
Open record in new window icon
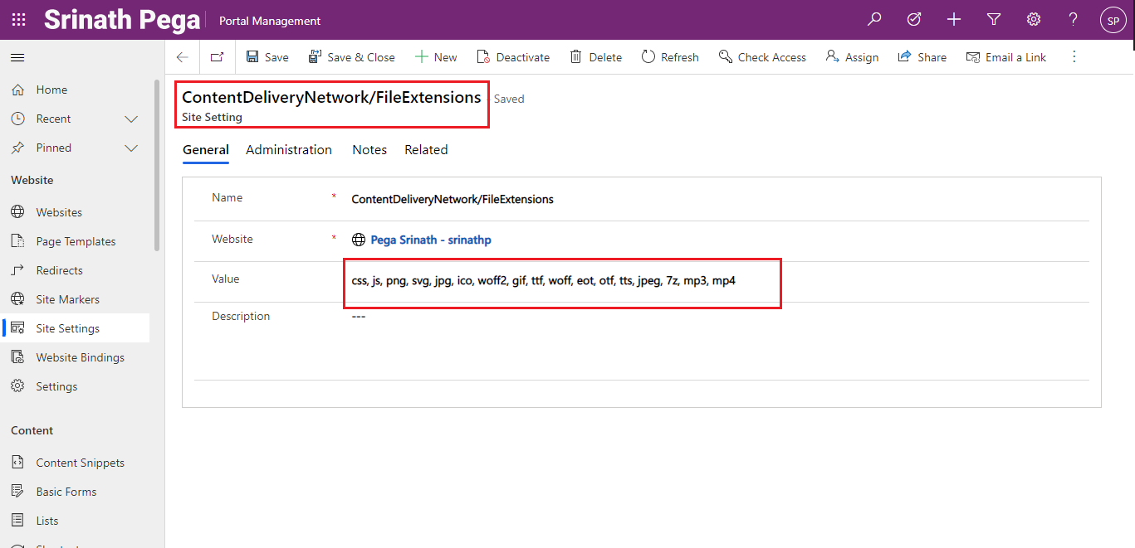pos(217,57)
